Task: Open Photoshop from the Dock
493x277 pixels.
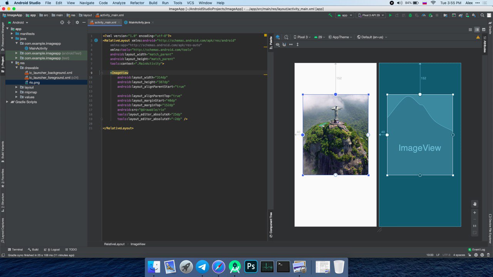Action: point(251,266)
